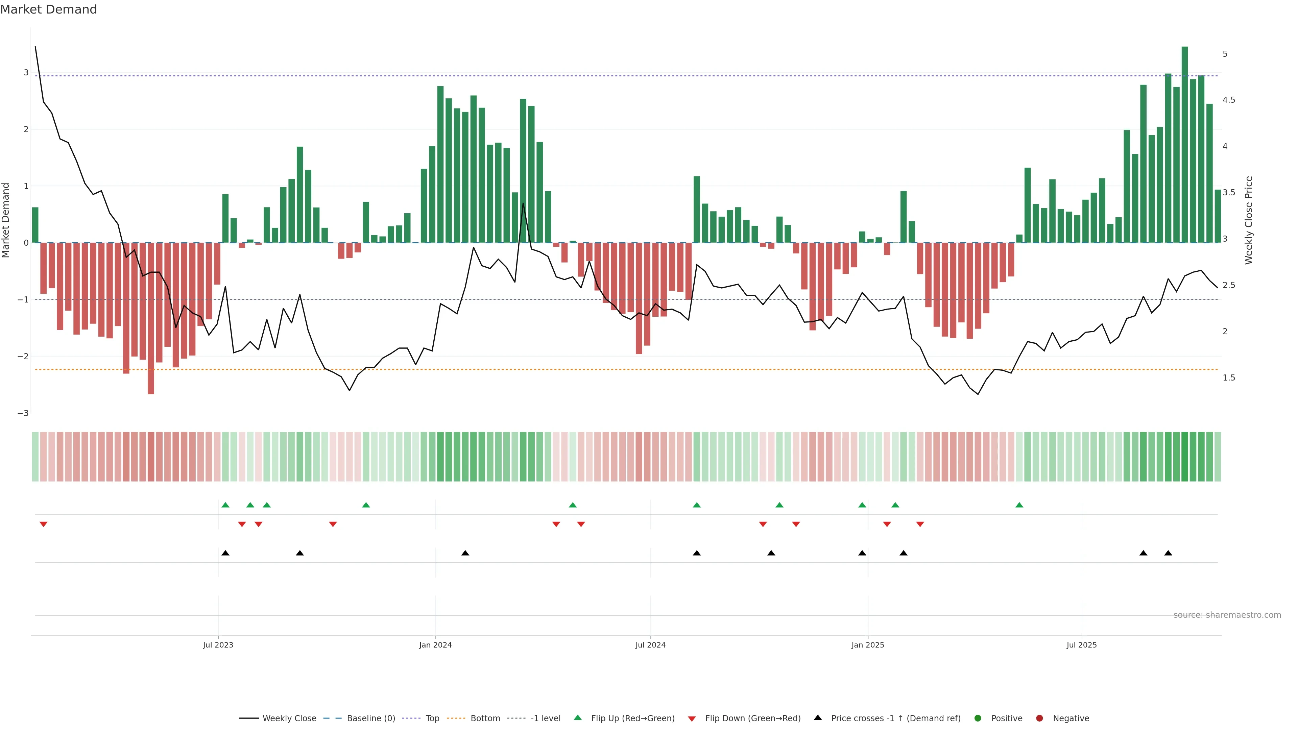The height and width of the screenshot is (730, 1298).
Task: Click rightmost black price-cross triangle marker
Action: [1168, 553]
